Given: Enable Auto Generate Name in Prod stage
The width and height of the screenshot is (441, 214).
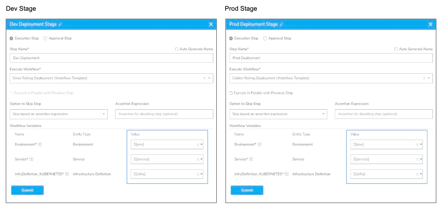Looking at the screenshot, I should 396,49.
